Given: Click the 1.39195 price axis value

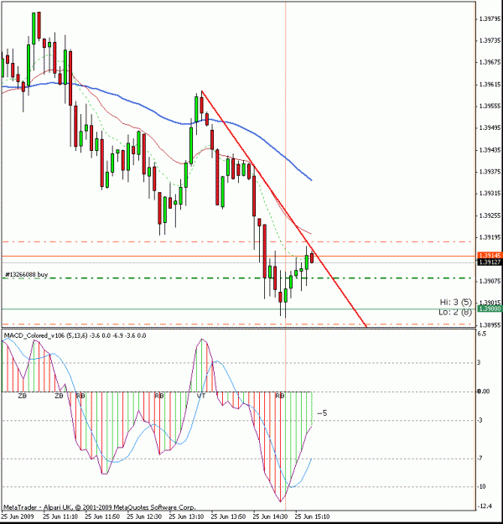Looking at the screenshot, I should point(490,237).
